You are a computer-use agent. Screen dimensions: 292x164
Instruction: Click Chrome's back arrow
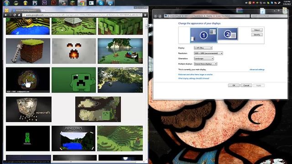pos(6,15)
